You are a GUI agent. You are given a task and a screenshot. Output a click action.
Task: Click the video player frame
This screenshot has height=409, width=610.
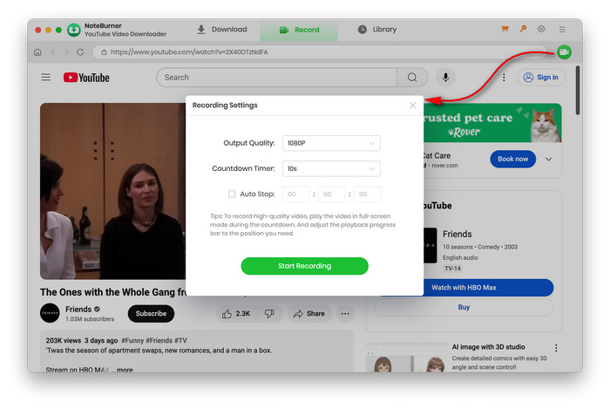(112, 191)
